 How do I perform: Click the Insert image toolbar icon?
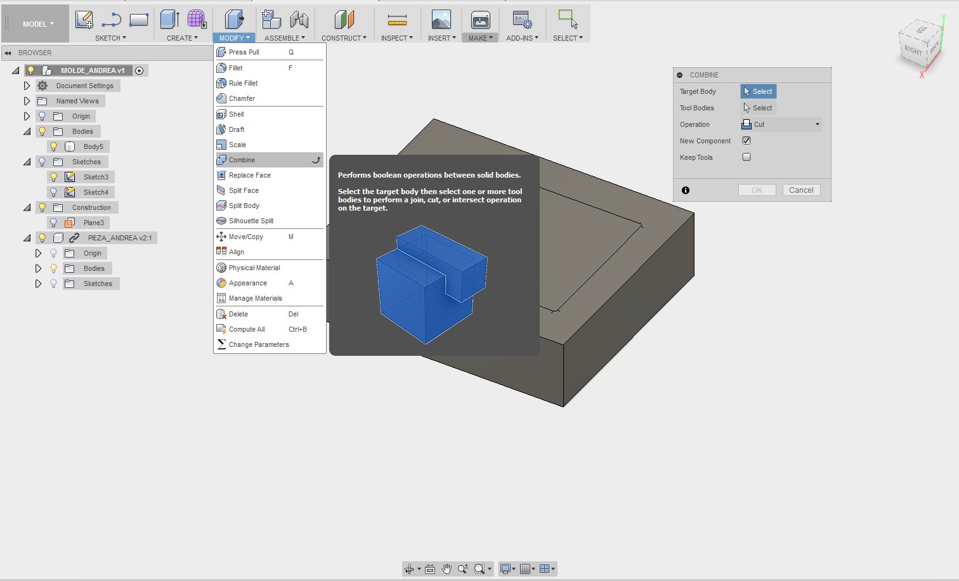441,20
